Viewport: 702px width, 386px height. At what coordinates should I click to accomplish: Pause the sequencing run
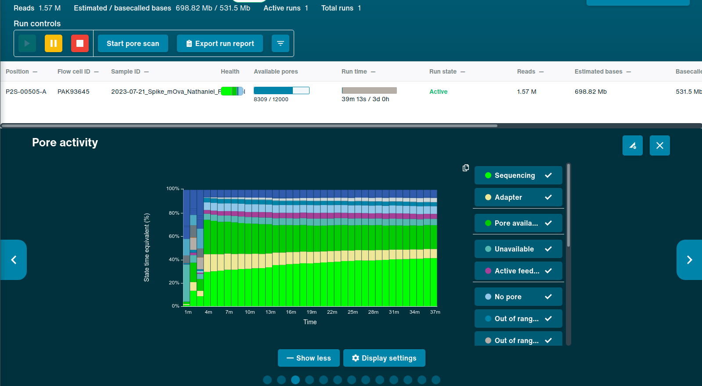54,43
